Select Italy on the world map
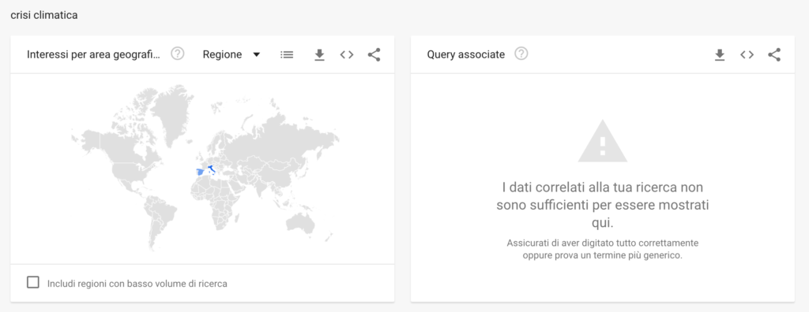Image resolution: width=809 pixels, height=312 pixels. click(x=211, y=169)
